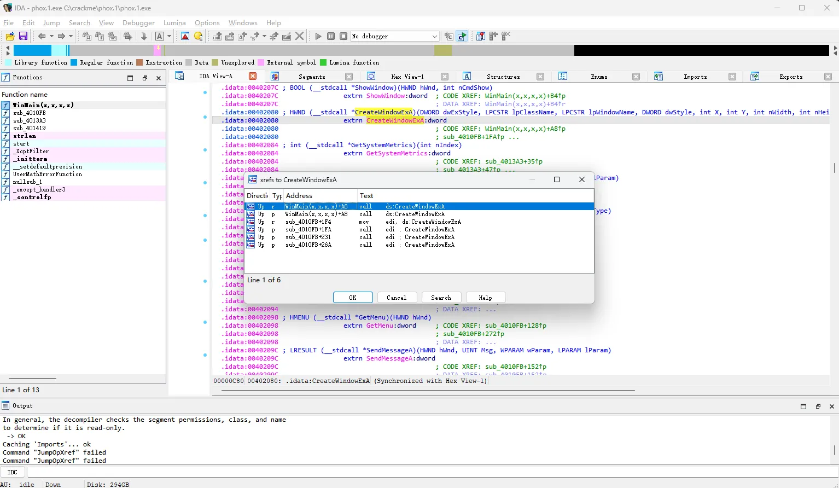Start the process with the play button
This screenshot has height=488, width=839.
coord(318,36)
